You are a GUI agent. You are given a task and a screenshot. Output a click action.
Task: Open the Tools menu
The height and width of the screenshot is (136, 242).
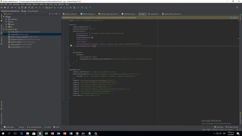(51, 4)
